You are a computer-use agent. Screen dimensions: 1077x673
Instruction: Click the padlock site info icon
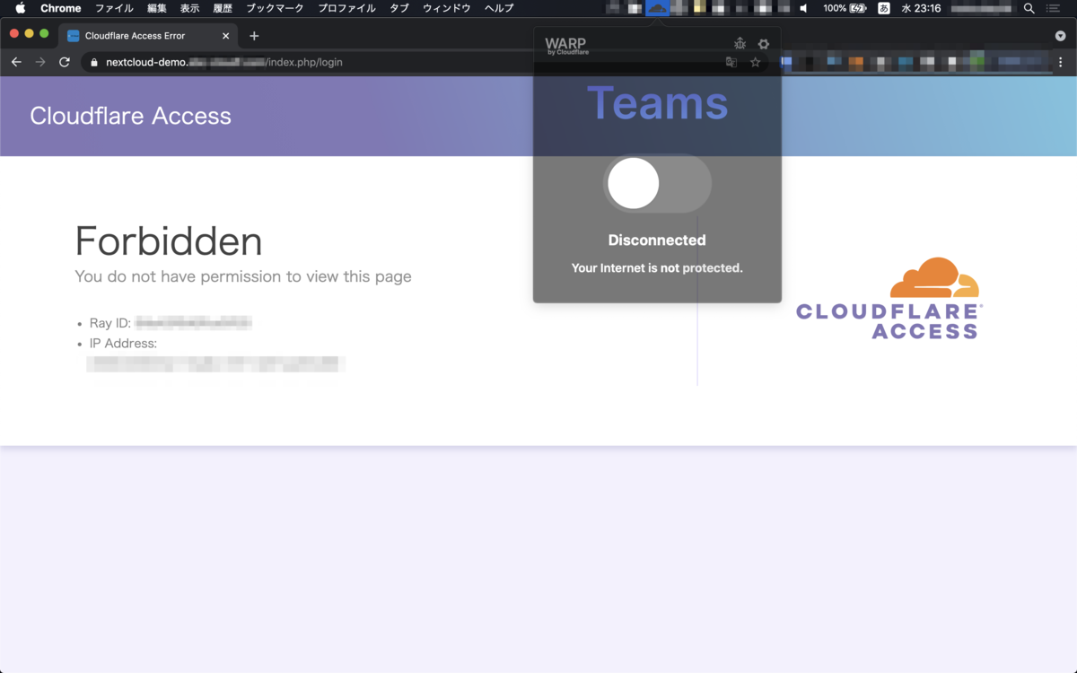[x=94, y=62]
